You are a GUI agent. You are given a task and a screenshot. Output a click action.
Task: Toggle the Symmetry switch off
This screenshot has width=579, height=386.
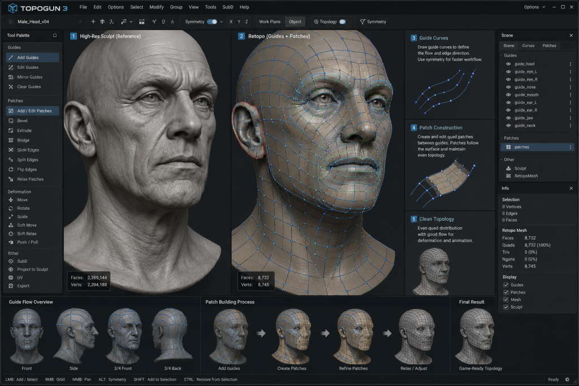click(x=212, y=22)
